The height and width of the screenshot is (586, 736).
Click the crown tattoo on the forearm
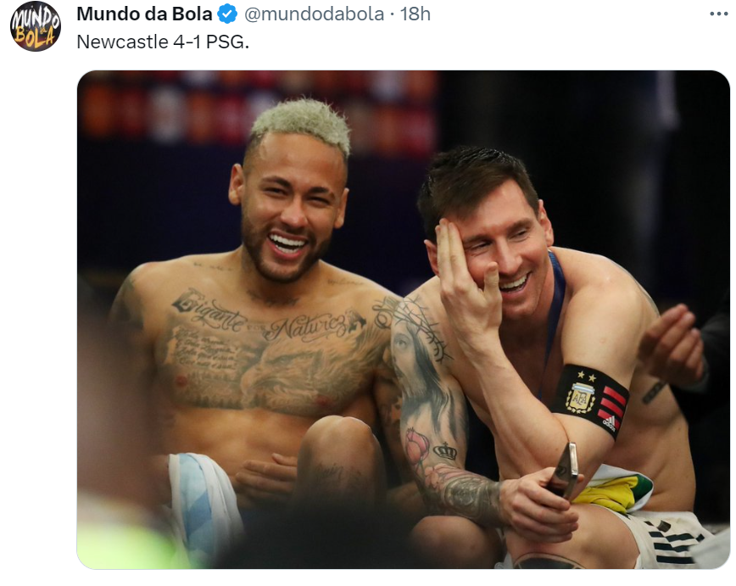445,451
